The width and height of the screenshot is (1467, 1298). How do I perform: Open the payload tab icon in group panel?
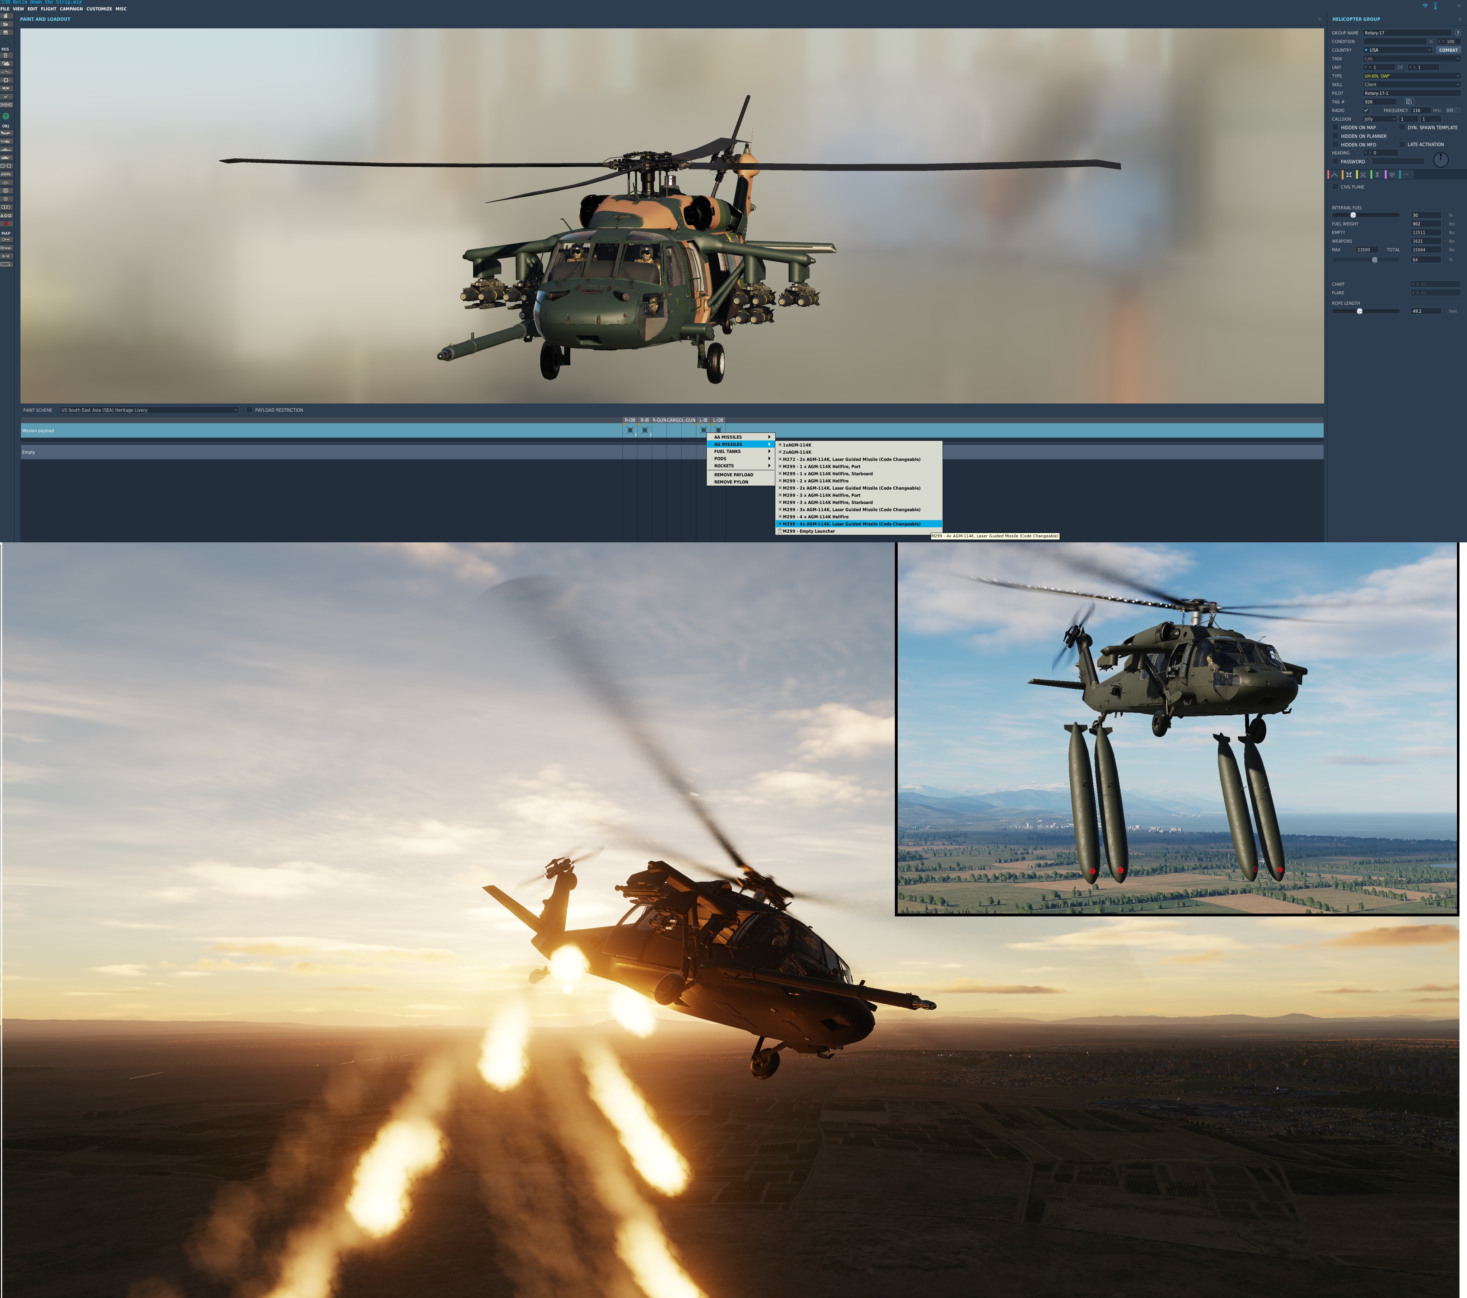[x=1349, y=174]
